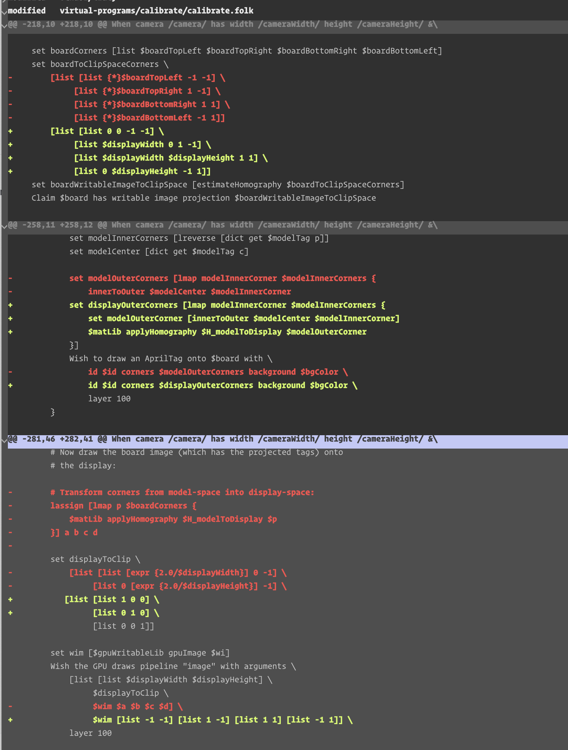
Task: Click the line '$displayToClip \'
Action: point(131,693)
